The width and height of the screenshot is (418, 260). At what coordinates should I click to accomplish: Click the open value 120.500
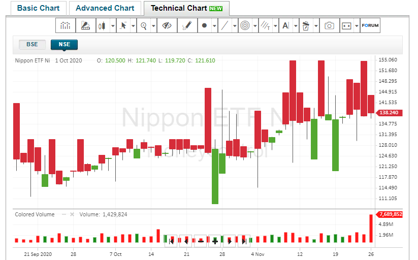(x=115, y=60)
